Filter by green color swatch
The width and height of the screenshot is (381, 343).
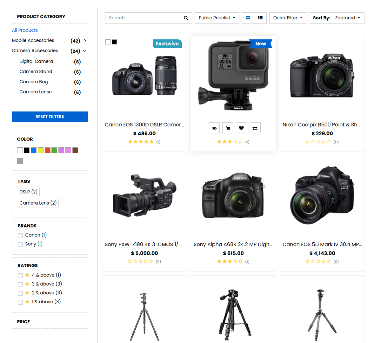(54, 150)
